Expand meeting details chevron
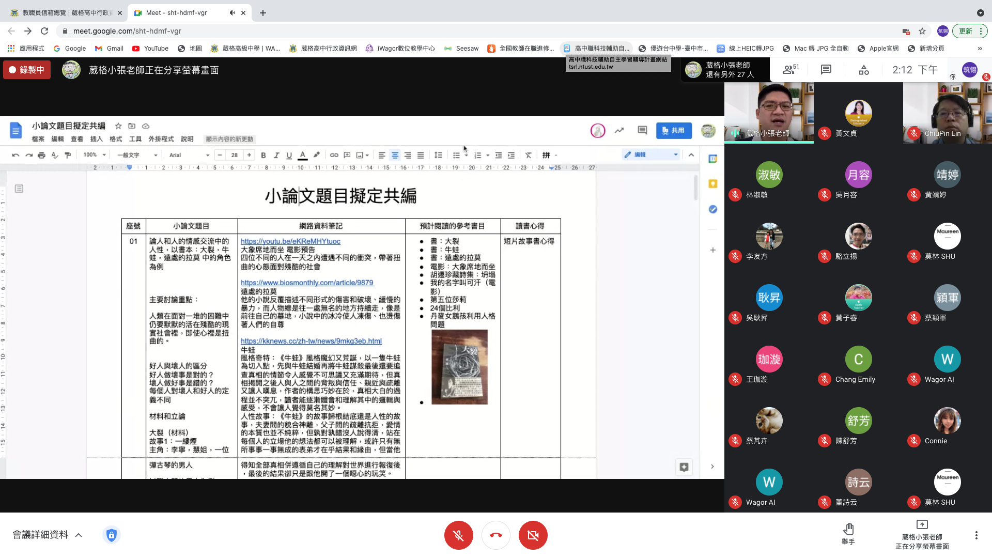This screenshot has height=558, width=992. click(x=79, y=535)
